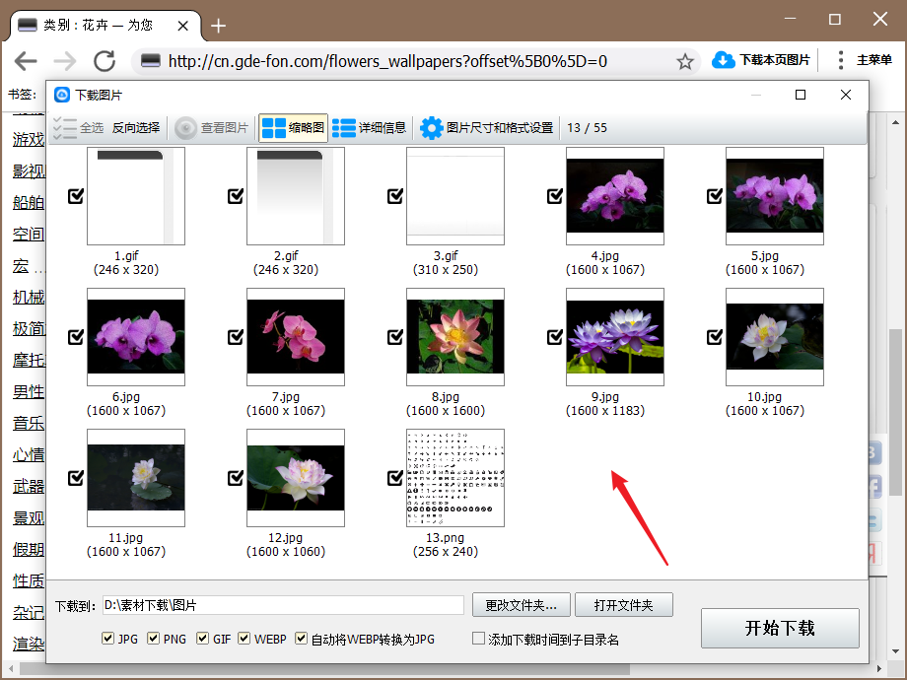Open the 船舶 category link in sidebar
This screenshot has height=680, width=907.
point(29,202)
